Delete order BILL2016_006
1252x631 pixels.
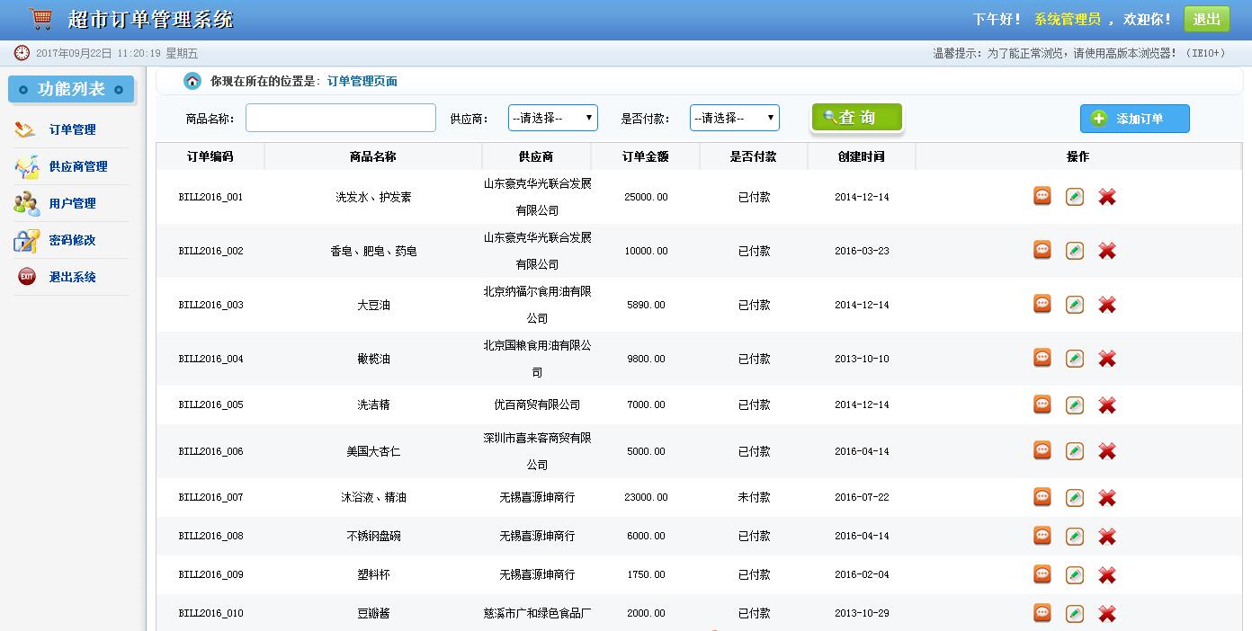[1107, 451]
